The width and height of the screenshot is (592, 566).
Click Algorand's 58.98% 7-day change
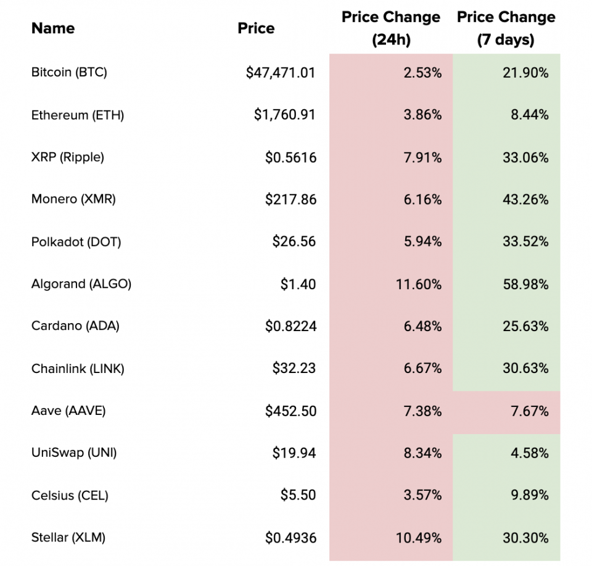(525, 284)
